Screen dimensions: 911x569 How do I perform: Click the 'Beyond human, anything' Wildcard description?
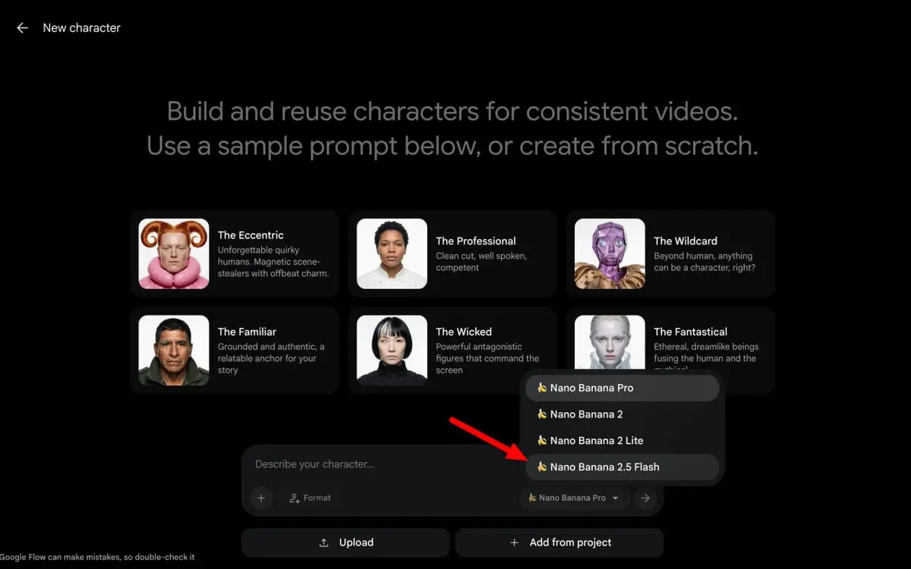tap(705, 262)
